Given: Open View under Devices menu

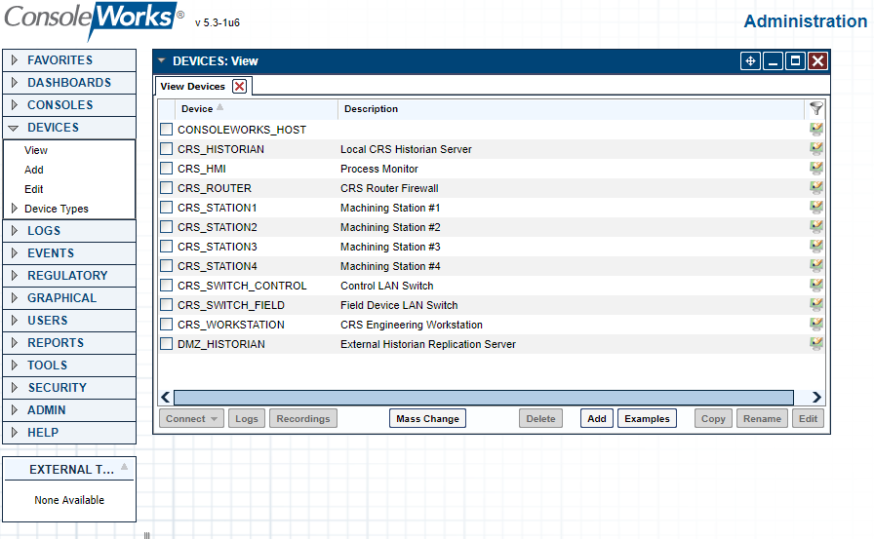Looking at the screenshot, I should pyautogui.click(x=36, y=150).
